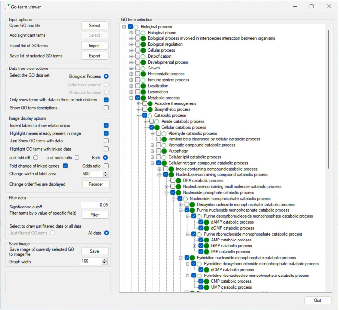Uncheck Indent labels to show relationships
Viewport: 339px width, 310px height.
106,125
